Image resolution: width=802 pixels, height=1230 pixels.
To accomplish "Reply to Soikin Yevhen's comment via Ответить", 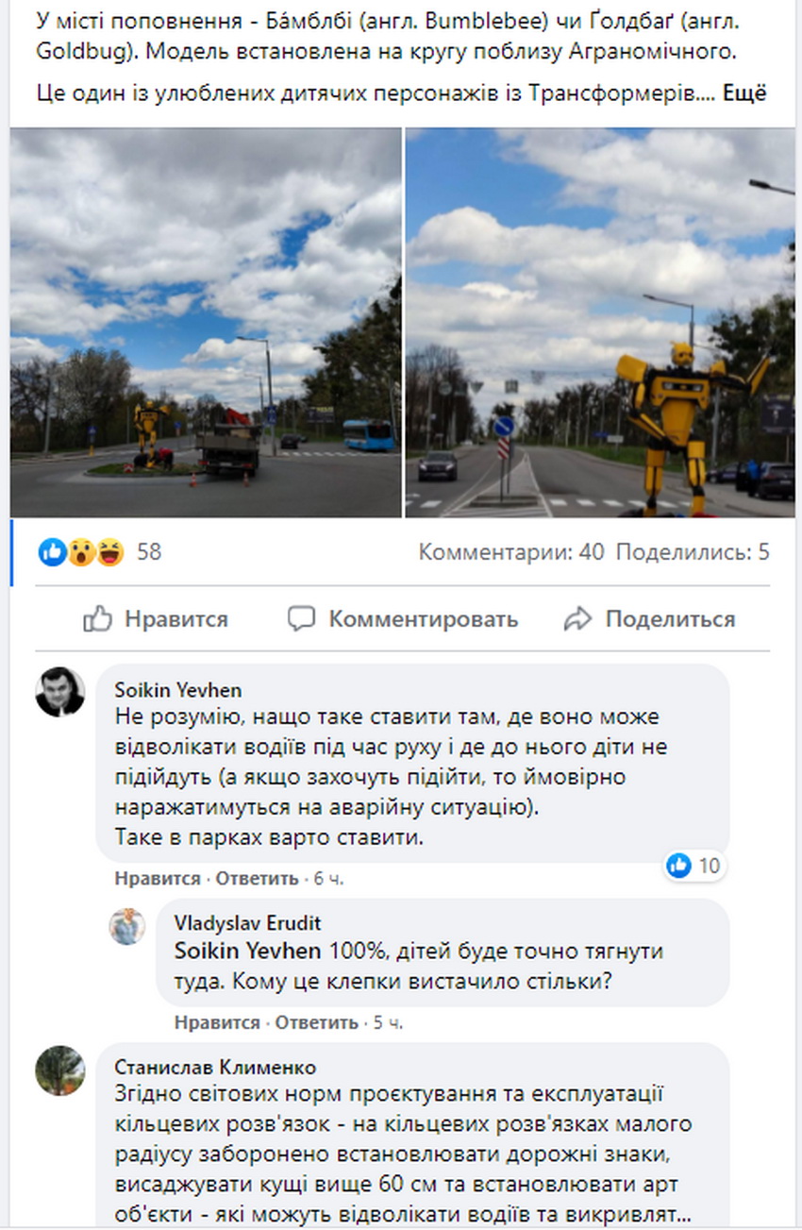I will (257, 879).
